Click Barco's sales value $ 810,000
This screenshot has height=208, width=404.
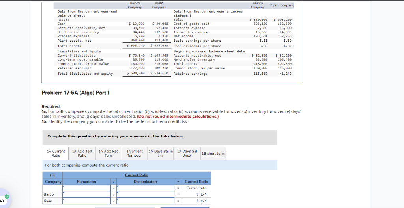click(x=259, y=20)
